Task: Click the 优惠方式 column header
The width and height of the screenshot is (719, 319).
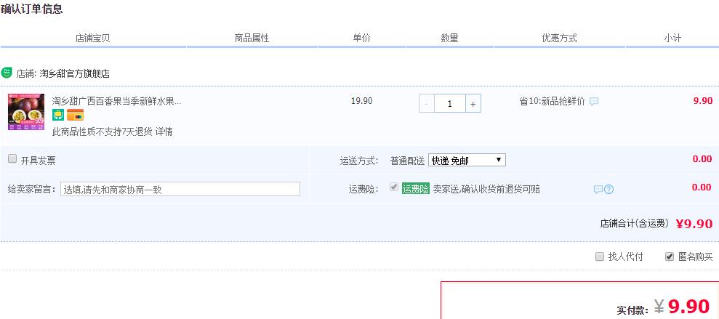Action: (x=560, y=38)
